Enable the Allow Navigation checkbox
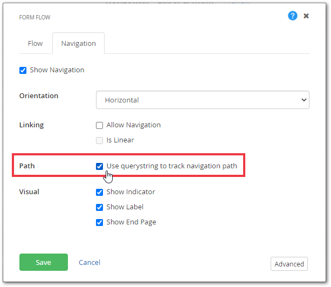Image resolution: width=331 pixels, height=287 pixels. pyautogui.click(x=99, y=125)
